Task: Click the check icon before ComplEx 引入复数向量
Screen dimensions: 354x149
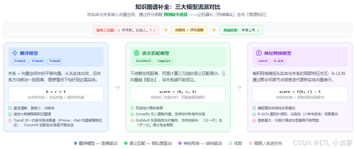Action: pyautogui.click(x=132, y=114)
